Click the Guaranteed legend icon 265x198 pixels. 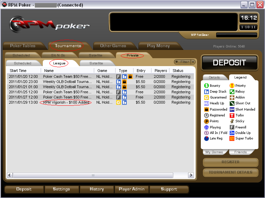[x=206, y=97]
